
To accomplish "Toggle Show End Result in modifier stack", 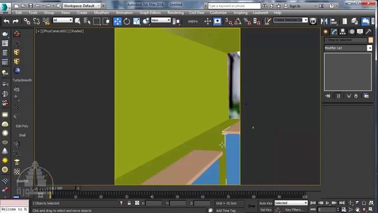I will tap(338, 96).
